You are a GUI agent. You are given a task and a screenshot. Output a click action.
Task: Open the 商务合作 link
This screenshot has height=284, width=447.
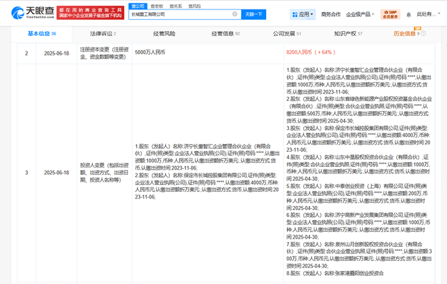tap(331, 14)
